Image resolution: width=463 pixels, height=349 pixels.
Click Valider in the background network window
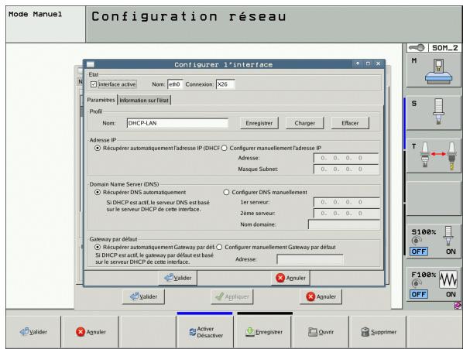[144, 296]
